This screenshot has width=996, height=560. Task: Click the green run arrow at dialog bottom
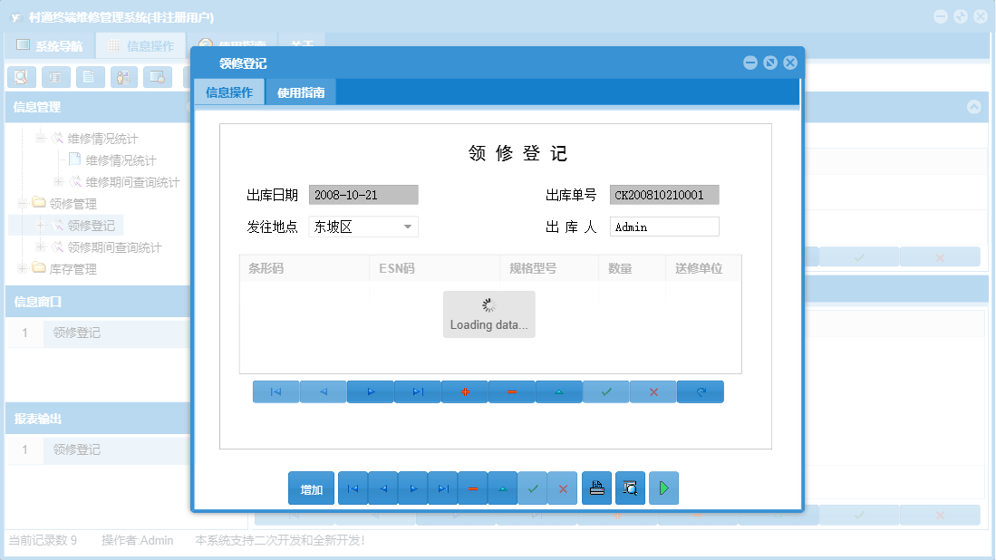tap(663, 488)
